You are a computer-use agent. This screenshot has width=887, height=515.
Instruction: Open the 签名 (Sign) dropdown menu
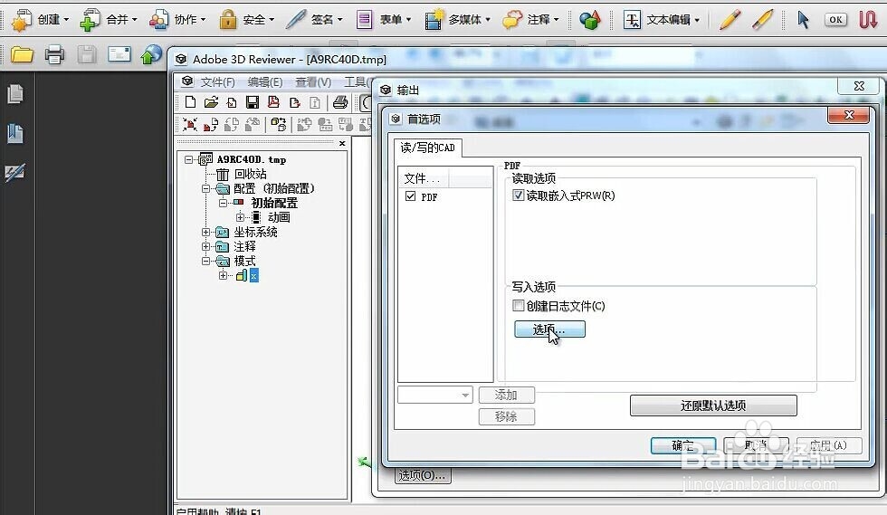coord(315,19)
